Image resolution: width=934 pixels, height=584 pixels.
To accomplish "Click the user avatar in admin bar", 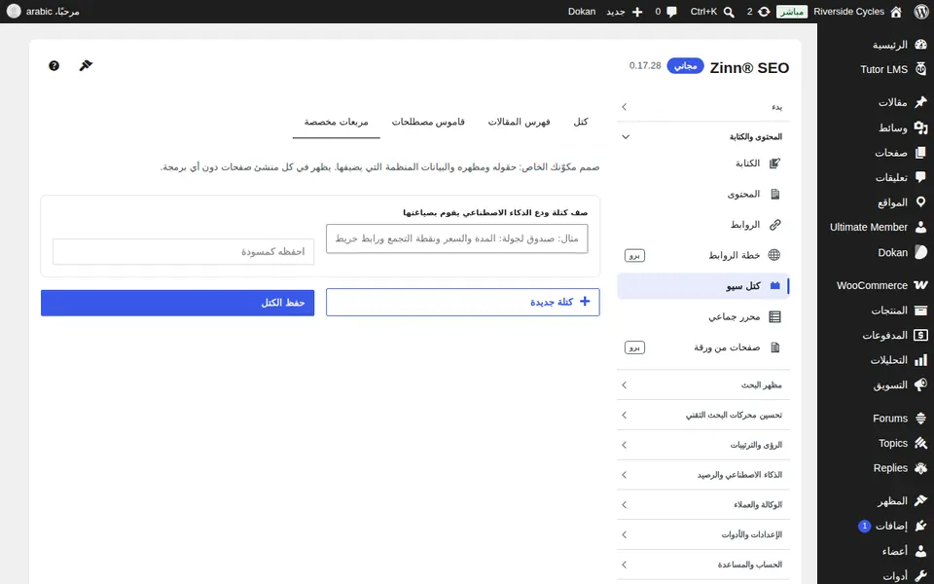I will click(14, 12).
